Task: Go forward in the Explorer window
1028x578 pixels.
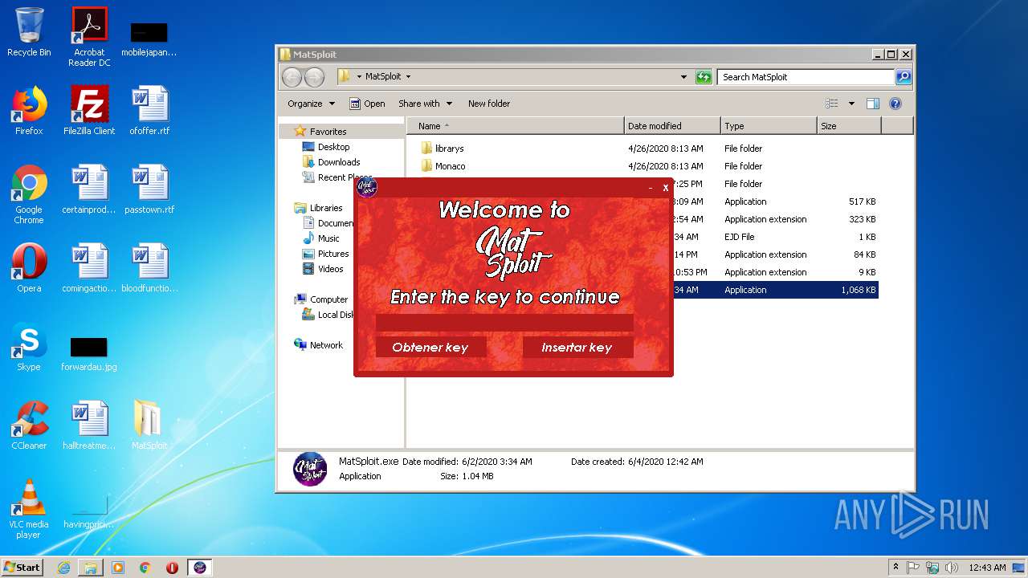Action: [314, 77]
